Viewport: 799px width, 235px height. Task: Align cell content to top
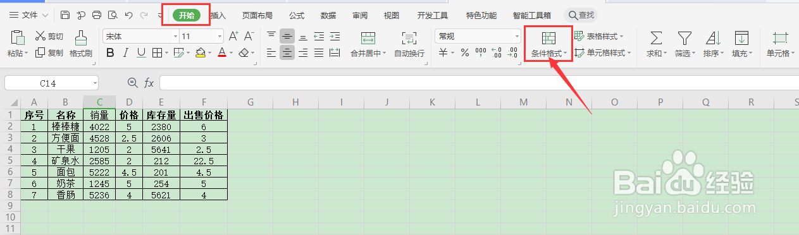click(x=271, y=36)
